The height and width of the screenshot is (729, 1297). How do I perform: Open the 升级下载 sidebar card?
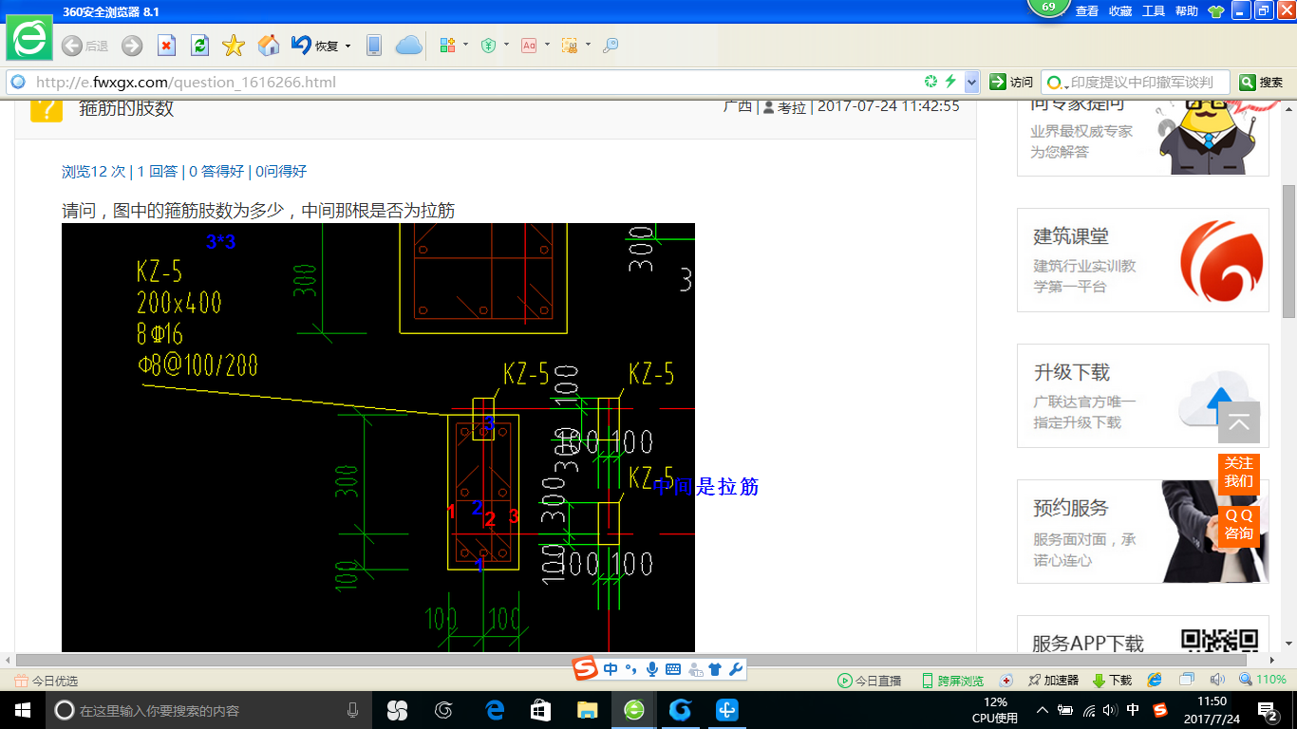coord(1143,396)
